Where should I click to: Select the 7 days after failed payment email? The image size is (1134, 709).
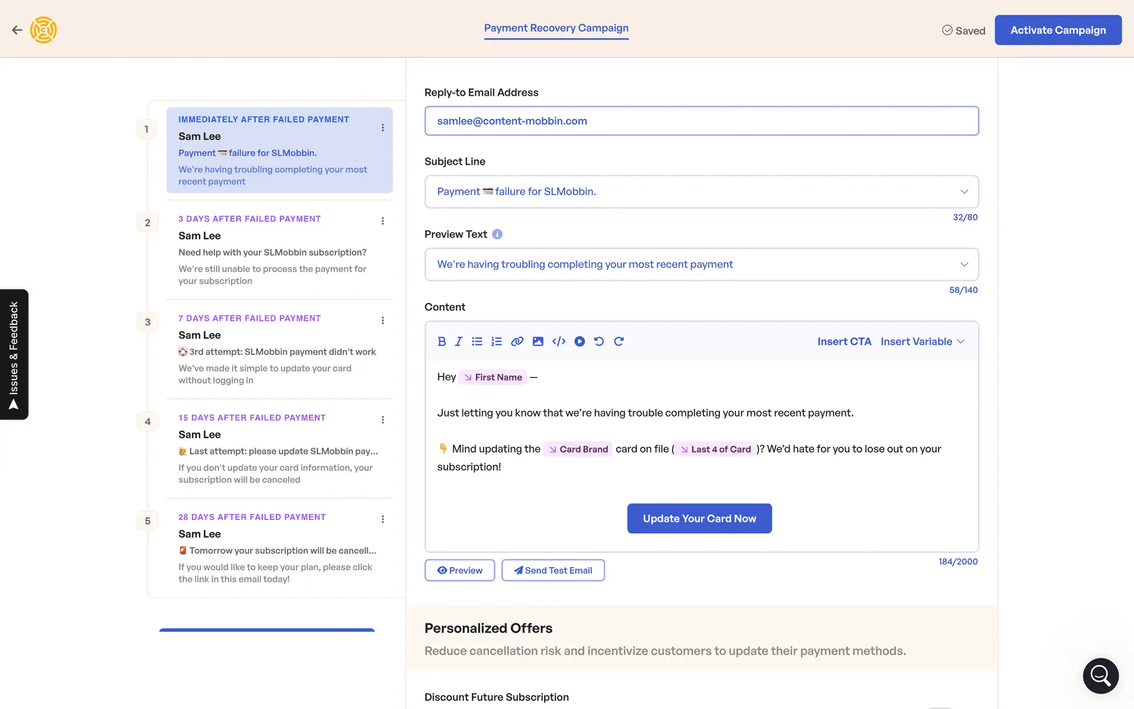point(278,349)
